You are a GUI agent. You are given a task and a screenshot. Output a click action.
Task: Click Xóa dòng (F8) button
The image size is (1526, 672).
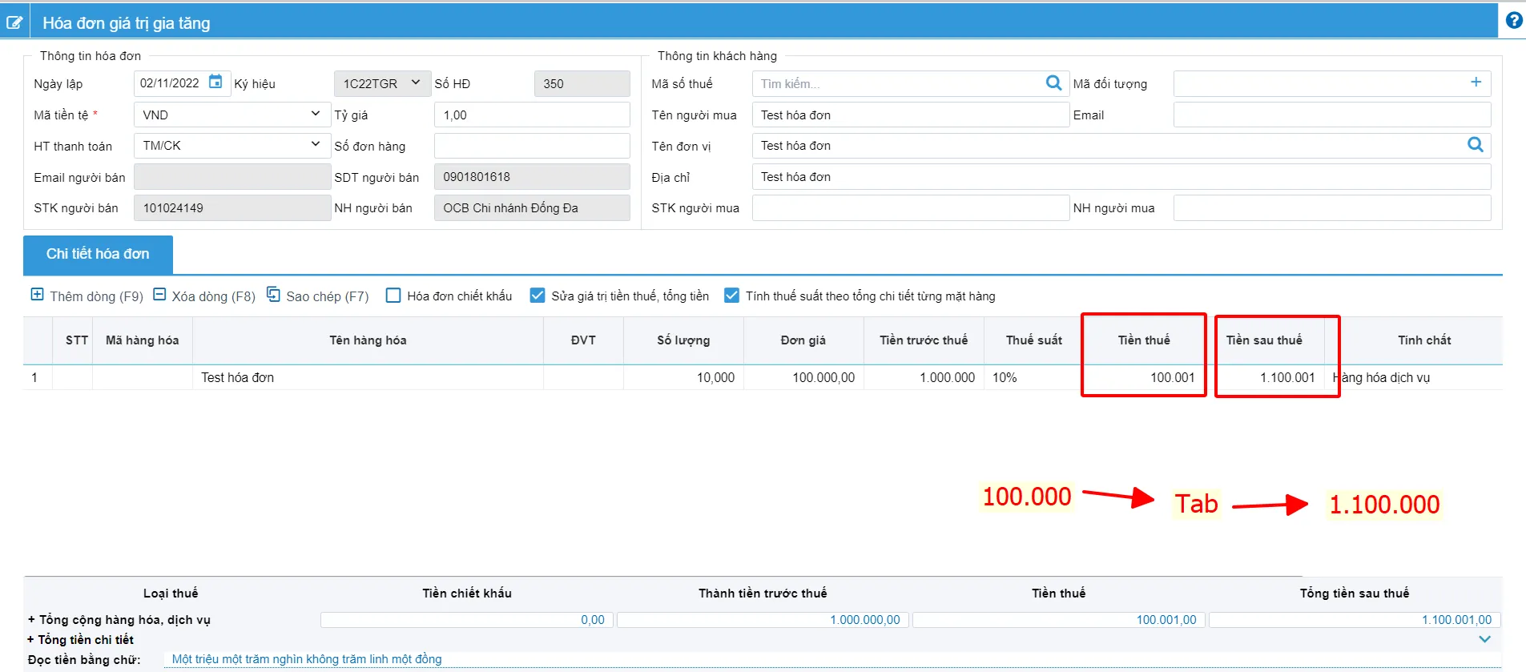click(x=204, y=296)
